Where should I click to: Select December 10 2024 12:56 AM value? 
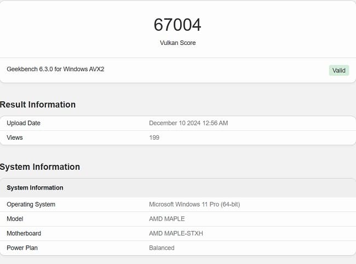tap(188, 123)
